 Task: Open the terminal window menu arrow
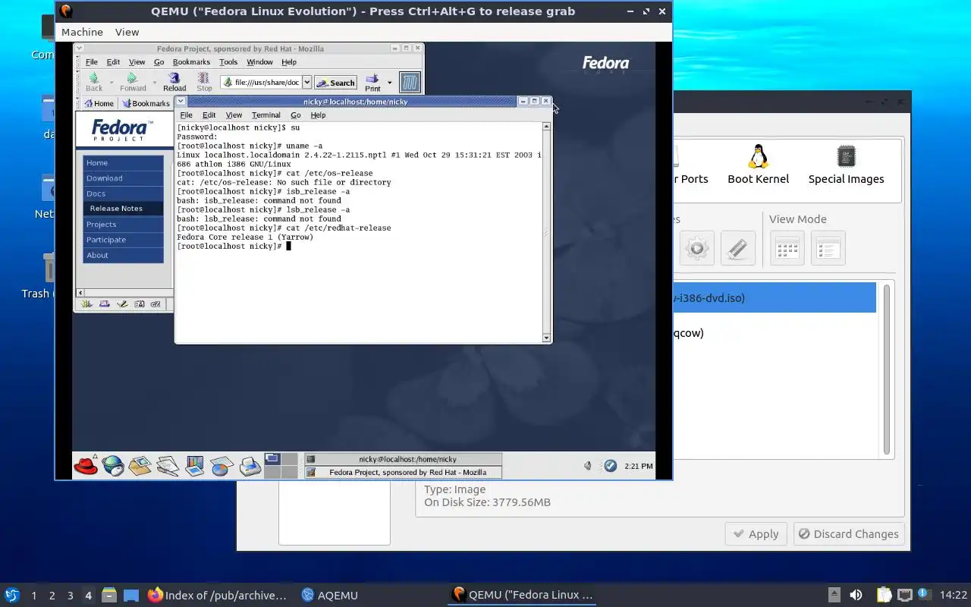(x=181, y=101)
